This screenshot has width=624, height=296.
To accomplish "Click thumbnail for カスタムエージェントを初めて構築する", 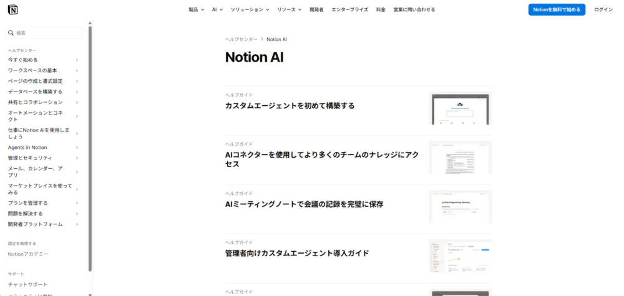I will [x=460, y=108].
